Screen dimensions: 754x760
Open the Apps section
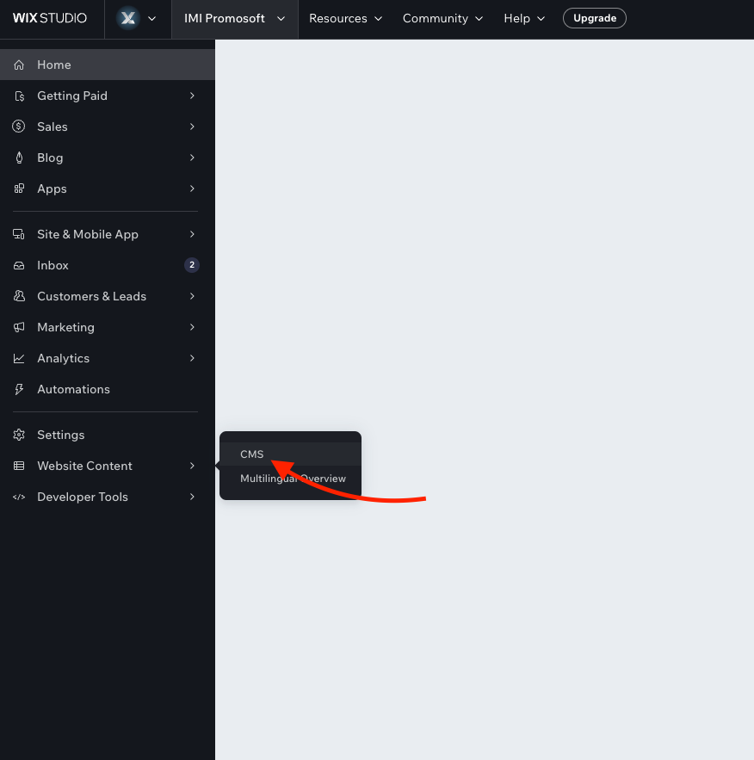[108, 188]
